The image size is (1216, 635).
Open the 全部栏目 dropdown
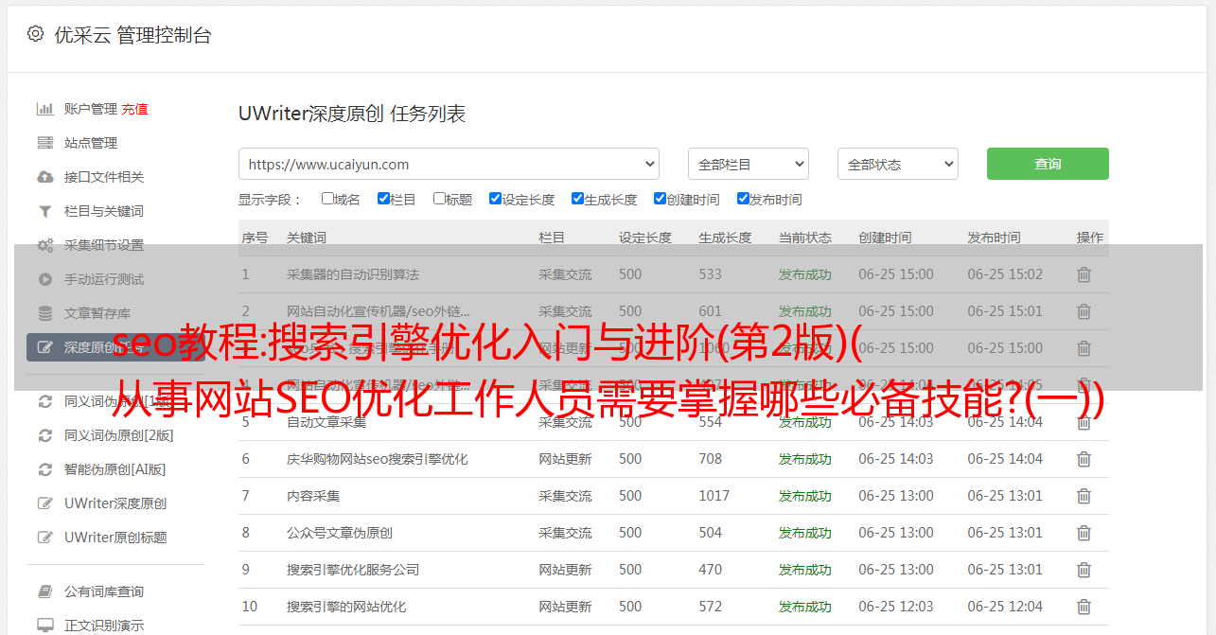(749, 164)
